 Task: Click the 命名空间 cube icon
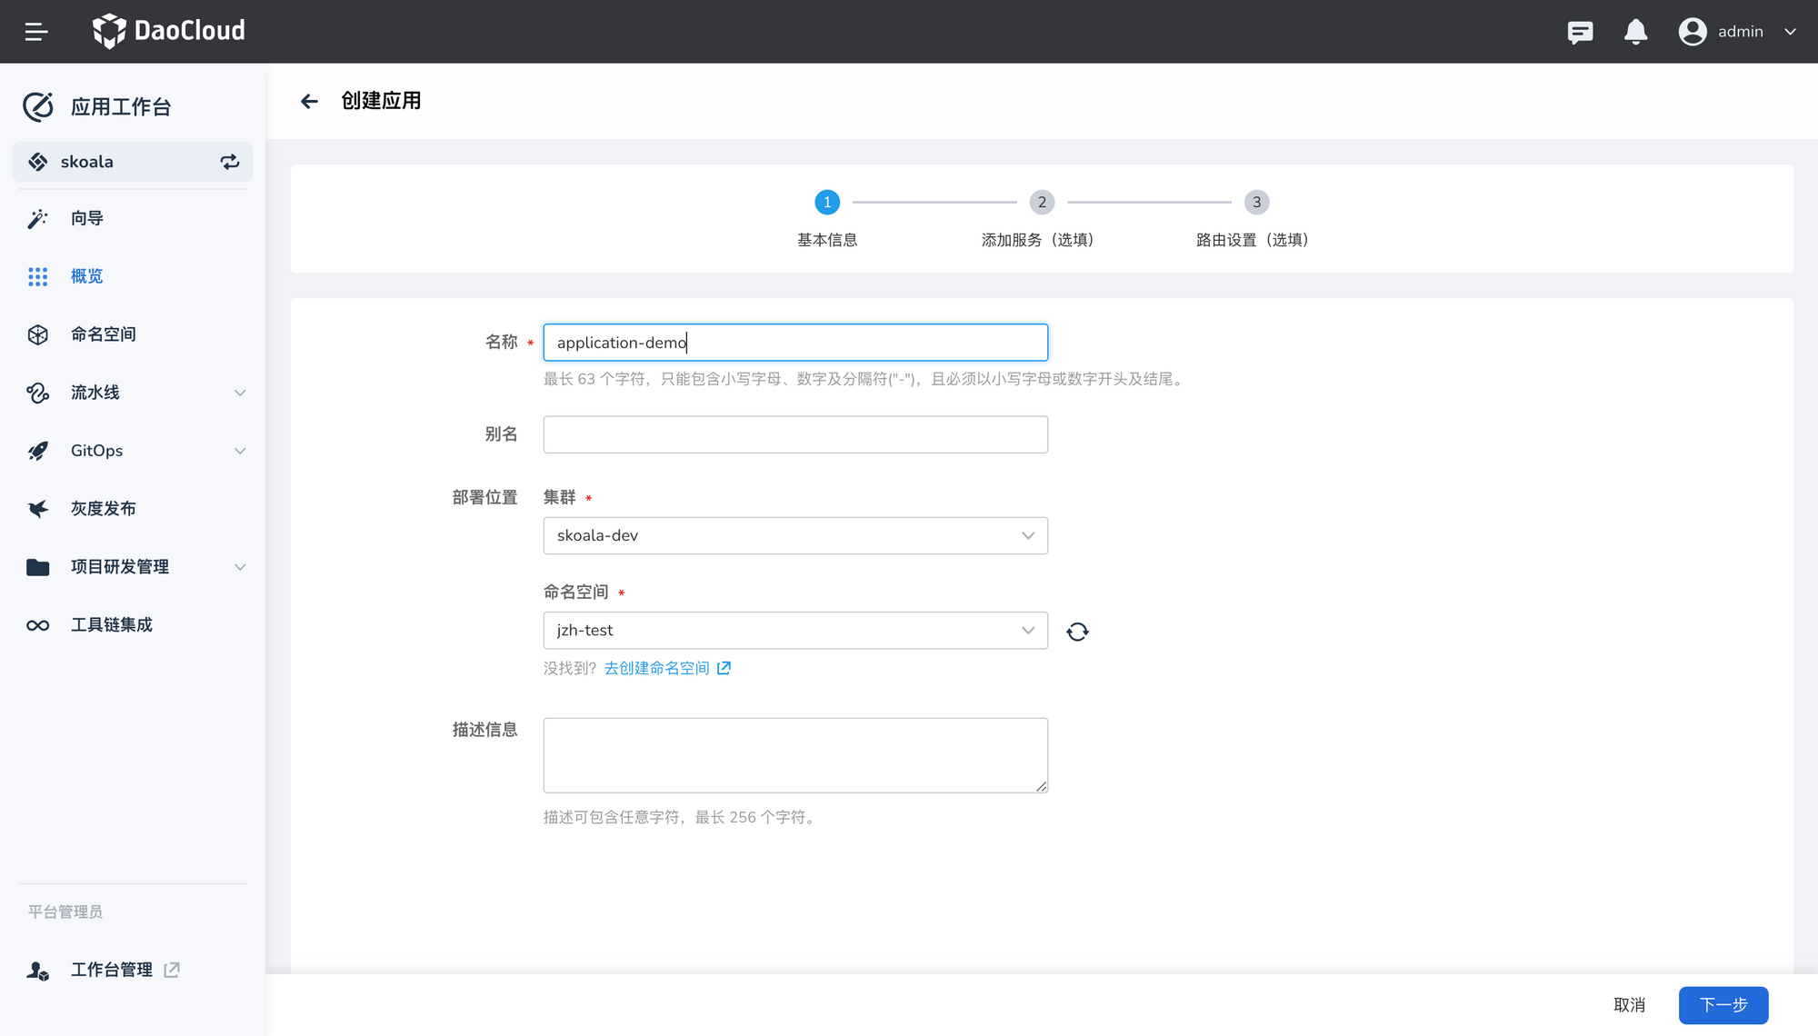click(37, 334)
